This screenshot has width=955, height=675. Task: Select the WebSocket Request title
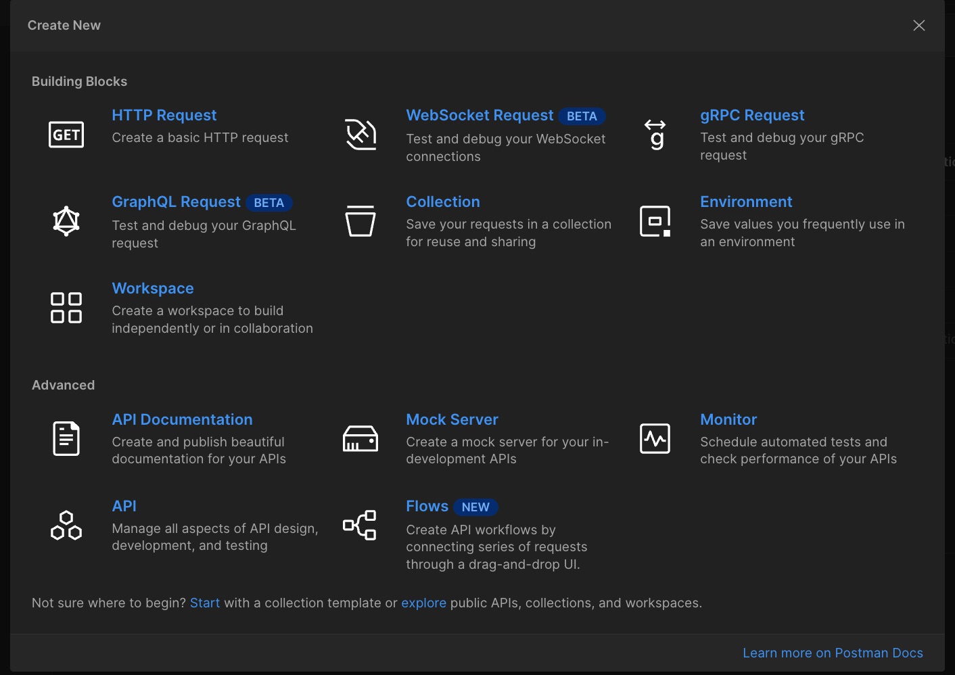tap(480, 116)
